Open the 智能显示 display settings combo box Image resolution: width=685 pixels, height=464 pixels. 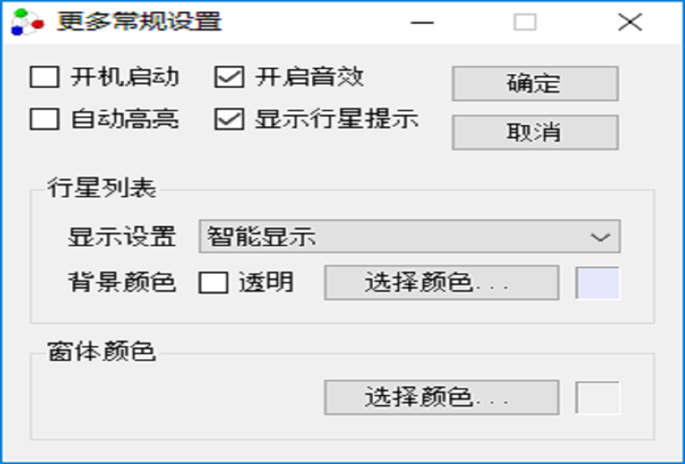[409, 236]
